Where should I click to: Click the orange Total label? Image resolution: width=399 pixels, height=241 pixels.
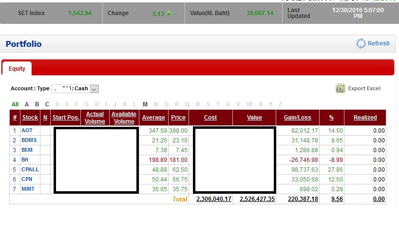pos(180,199)
